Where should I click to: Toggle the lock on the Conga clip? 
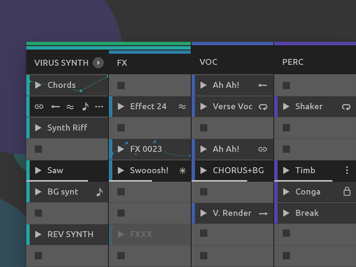coord(347,192)
